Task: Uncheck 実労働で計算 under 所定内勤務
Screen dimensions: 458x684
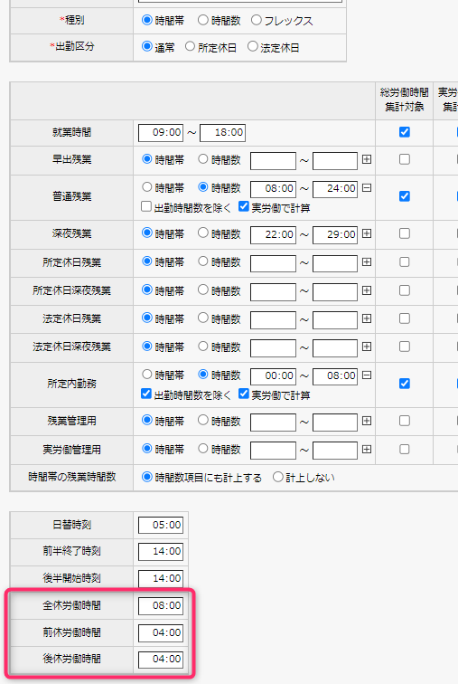Action: (244, 394)
